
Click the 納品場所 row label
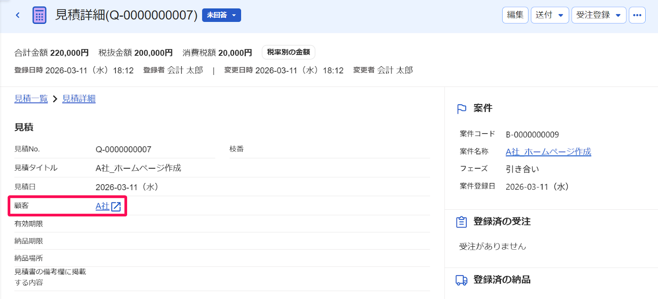tap(29, 258)
